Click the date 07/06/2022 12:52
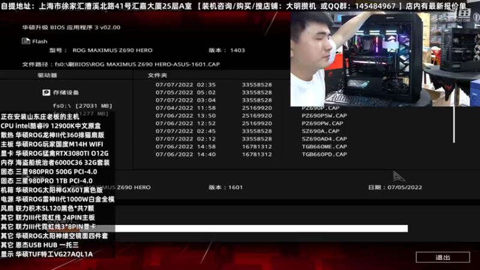The image size is (480, 270). click(185, 124)
